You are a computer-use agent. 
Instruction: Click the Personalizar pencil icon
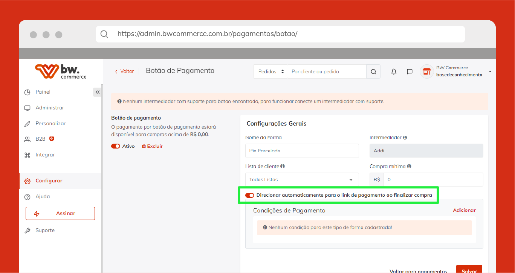[27, 124]
